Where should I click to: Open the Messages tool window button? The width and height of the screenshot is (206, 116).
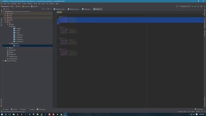tap(41, 109)
